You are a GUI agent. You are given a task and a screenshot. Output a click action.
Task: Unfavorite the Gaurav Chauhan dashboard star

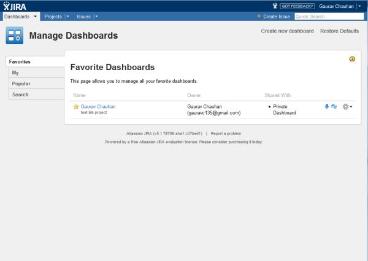pyautogui.click(x=76, y=107)
